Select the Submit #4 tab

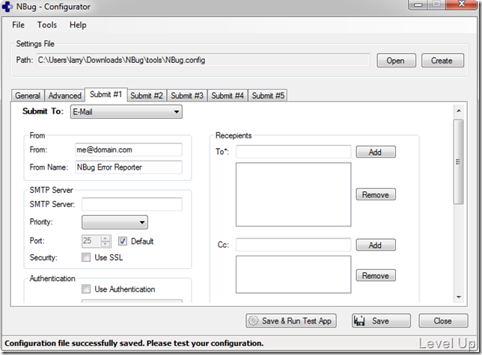(228, 96)
